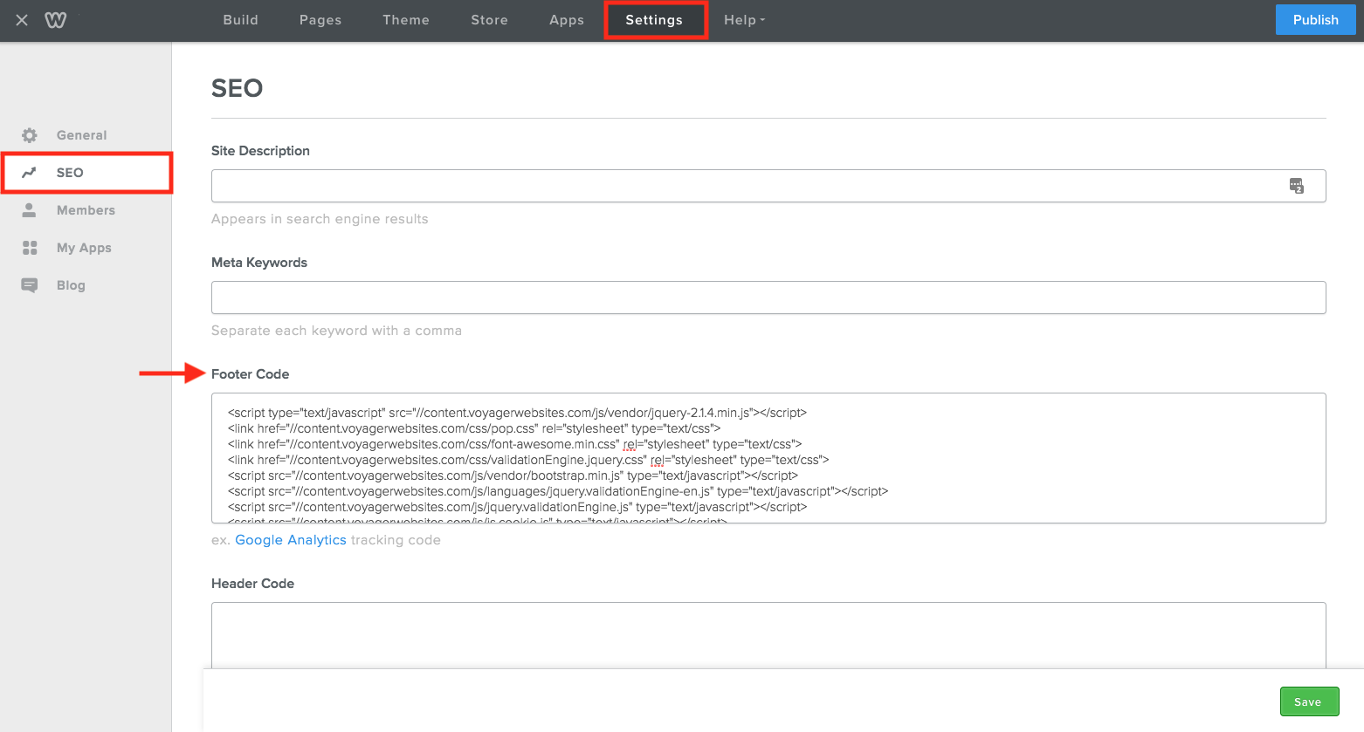Click the Site Description label

tap(260, 151)
